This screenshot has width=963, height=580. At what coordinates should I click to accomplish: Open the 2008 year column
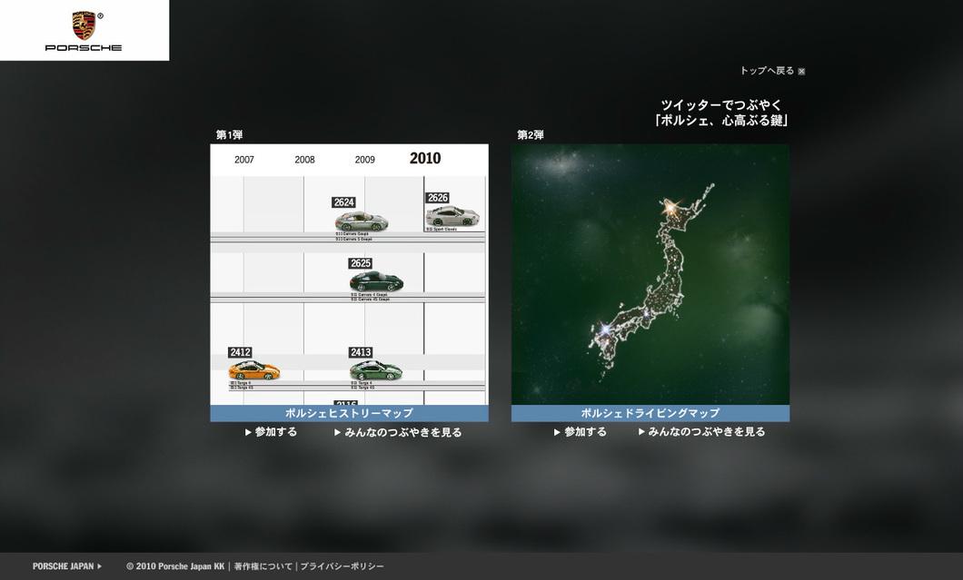tap(304, 160)
